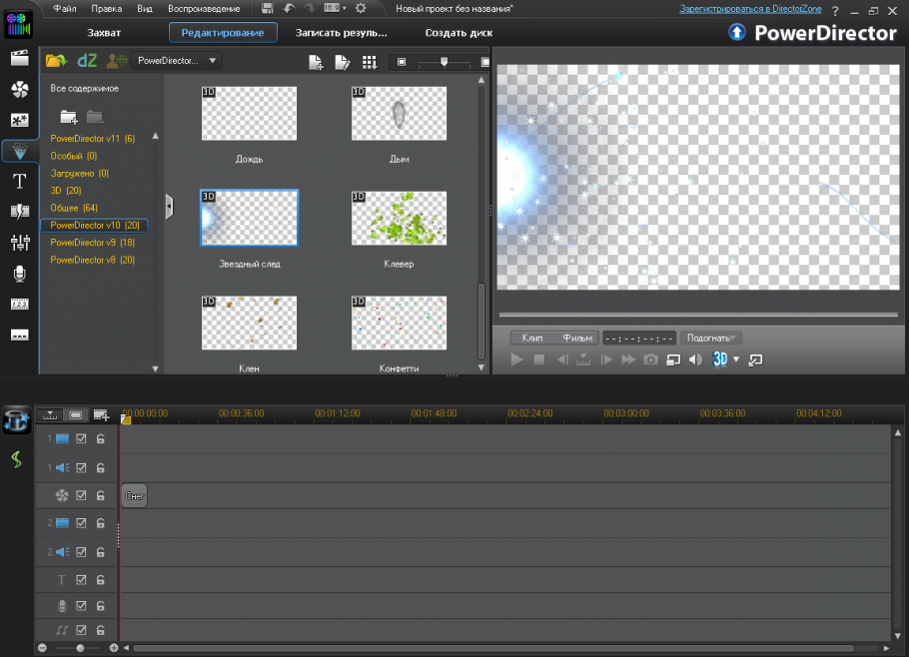Open the Voice-Over Recording Room microphone
Screen dimensions: 909x657
[x=18, y=273]
